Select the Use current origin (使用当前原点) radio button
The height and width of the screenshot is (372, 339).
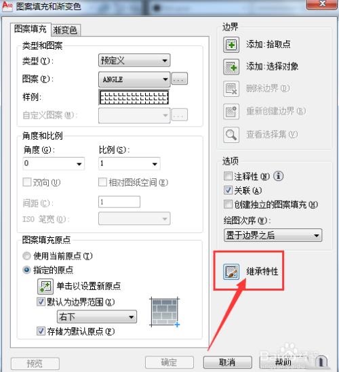click(x=26, y=256)
